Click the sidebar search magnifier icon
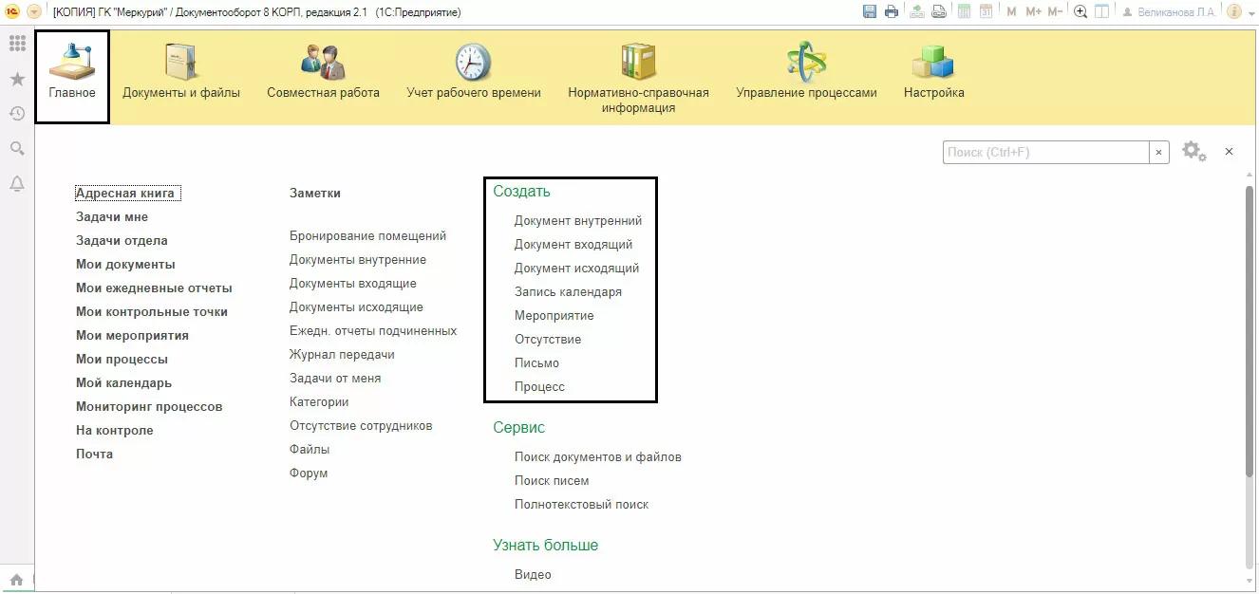This screenshot has width=1259, height=594. click(x=17, y=149)
